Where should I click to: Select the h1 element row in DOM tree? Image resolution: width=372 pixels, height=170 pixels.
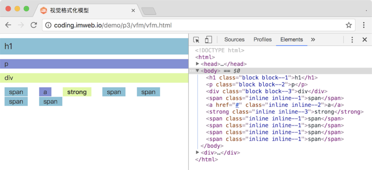click(262, 78)
